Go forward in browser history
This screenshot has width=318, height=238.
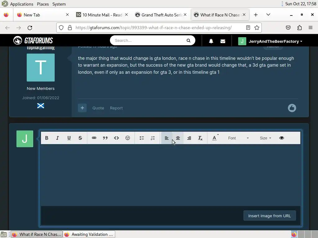(19, 28)
